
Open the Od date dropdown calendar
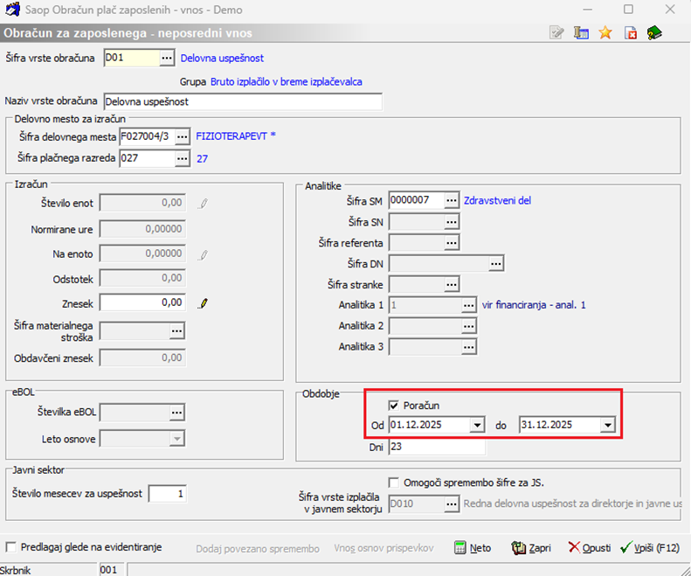tap(477, 425)
